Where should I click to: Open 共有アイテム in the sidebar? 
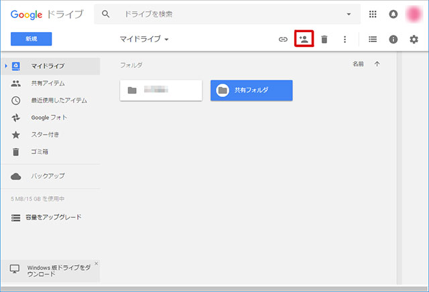(x=48, y=83)
